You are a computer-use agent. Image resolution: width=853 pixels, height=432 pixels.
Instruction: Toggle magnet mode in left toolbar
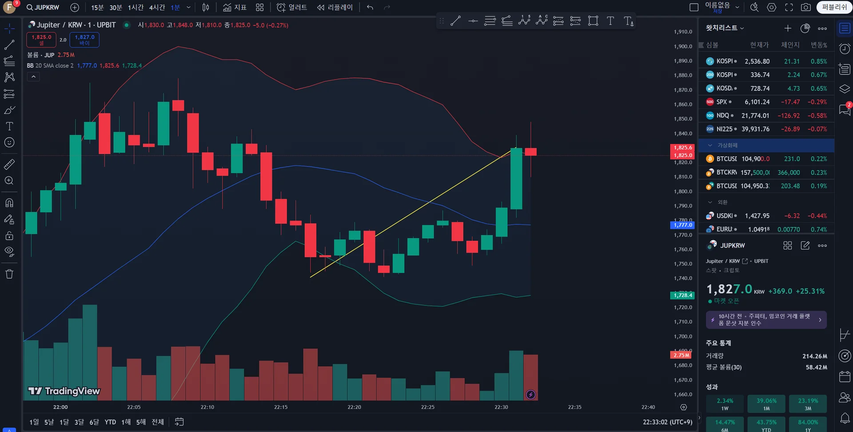point(9,203)
